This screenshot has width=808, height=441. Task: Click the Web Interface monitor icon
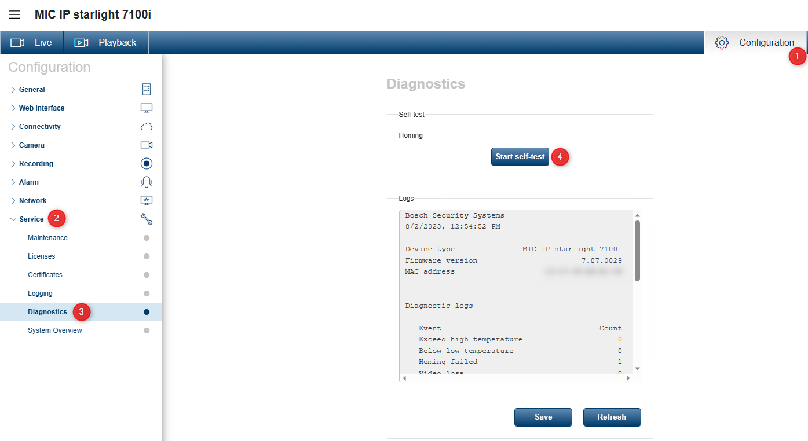coord(147,108)
